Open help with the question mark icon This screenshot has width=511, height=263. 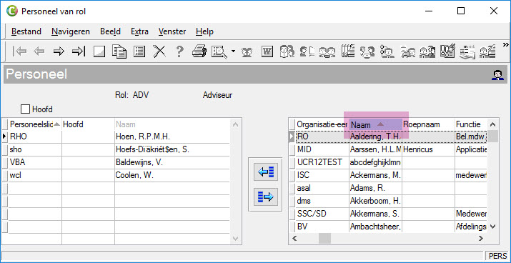[x=179, y=51]
